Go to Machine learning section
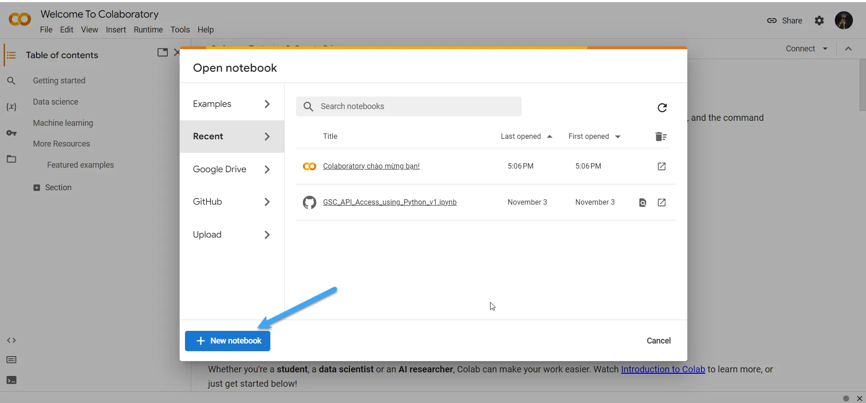The image size is (866, 403). pyautogui.click(x=63, y=123)
